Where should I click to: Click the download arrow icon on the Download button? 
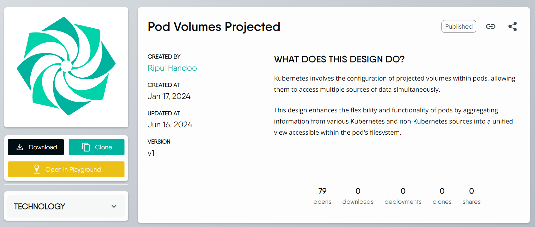coord(20,147)
